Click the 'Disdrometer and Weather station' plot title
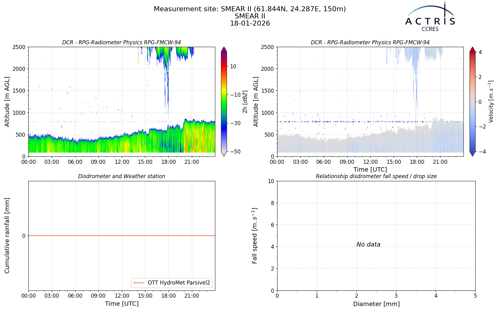Viewport: 500px width, 312px height. [x=122, y=176]
